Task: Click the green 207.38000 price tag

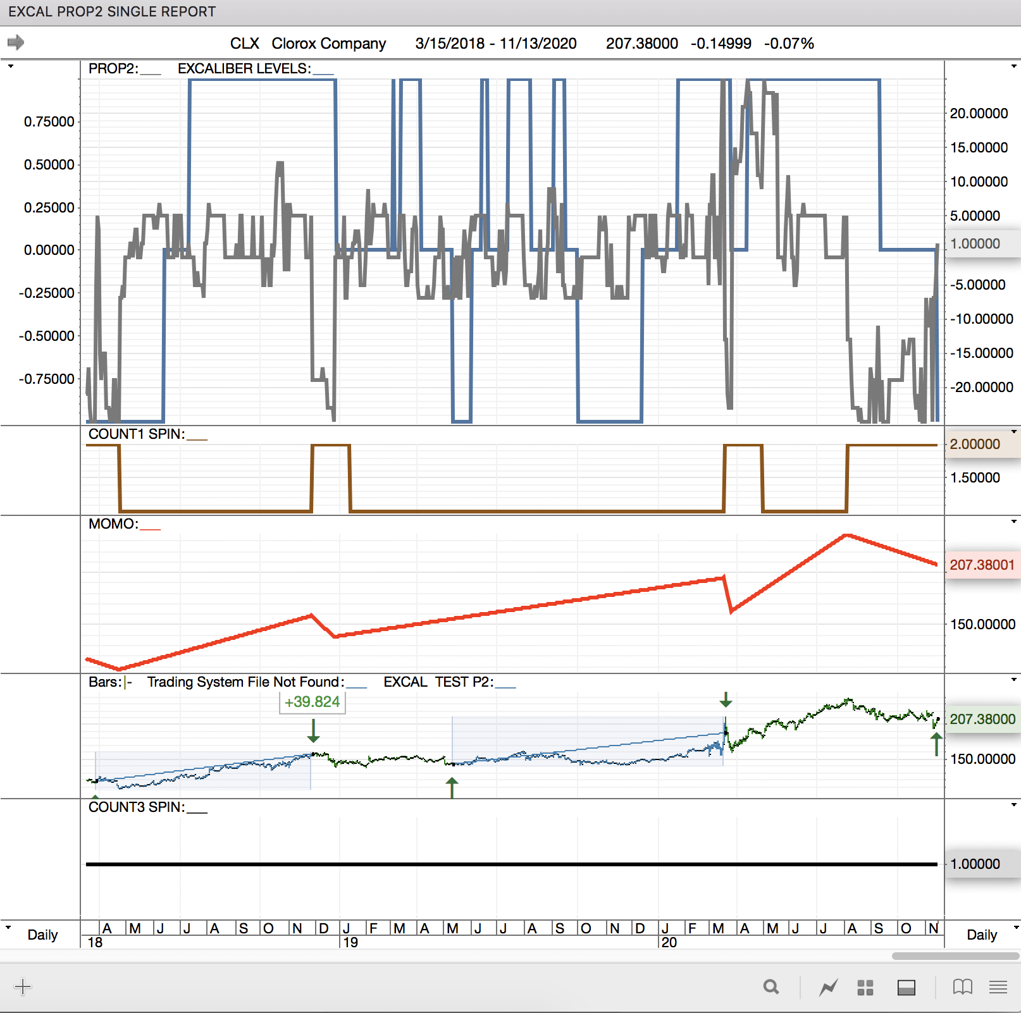Action: tap(982, 719)
